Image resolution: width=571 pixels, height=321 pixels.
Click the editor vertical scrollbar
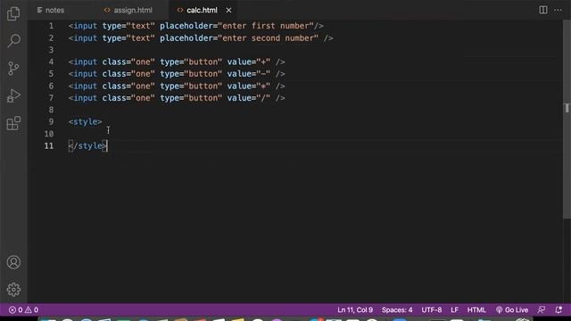coord(567,120)
